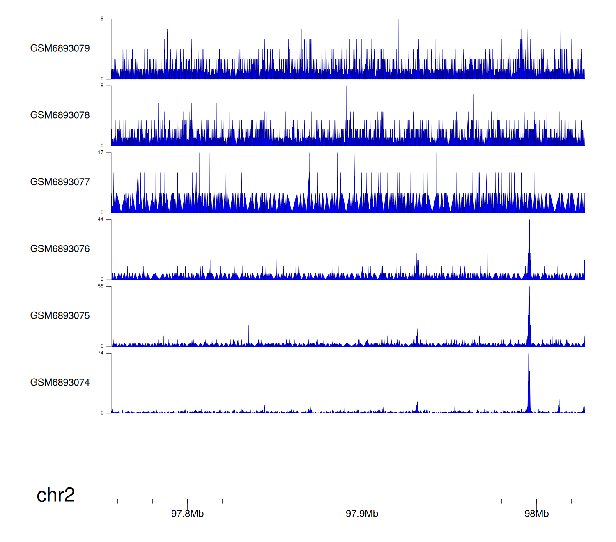The width and height of the screenshot is (616, 542).
Task: Click the GSM6893075 track label
Action: (60, 316)
